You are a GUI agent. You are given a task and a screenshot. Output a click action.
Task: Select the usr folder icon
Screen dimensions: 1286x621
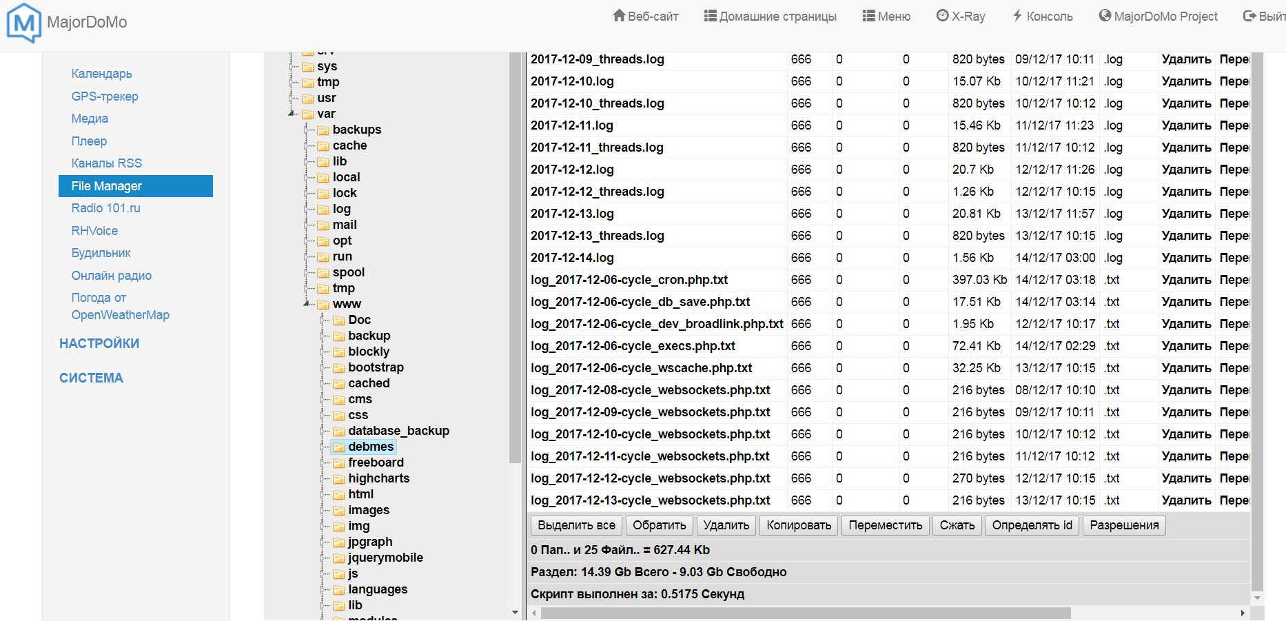pos(308,99)
